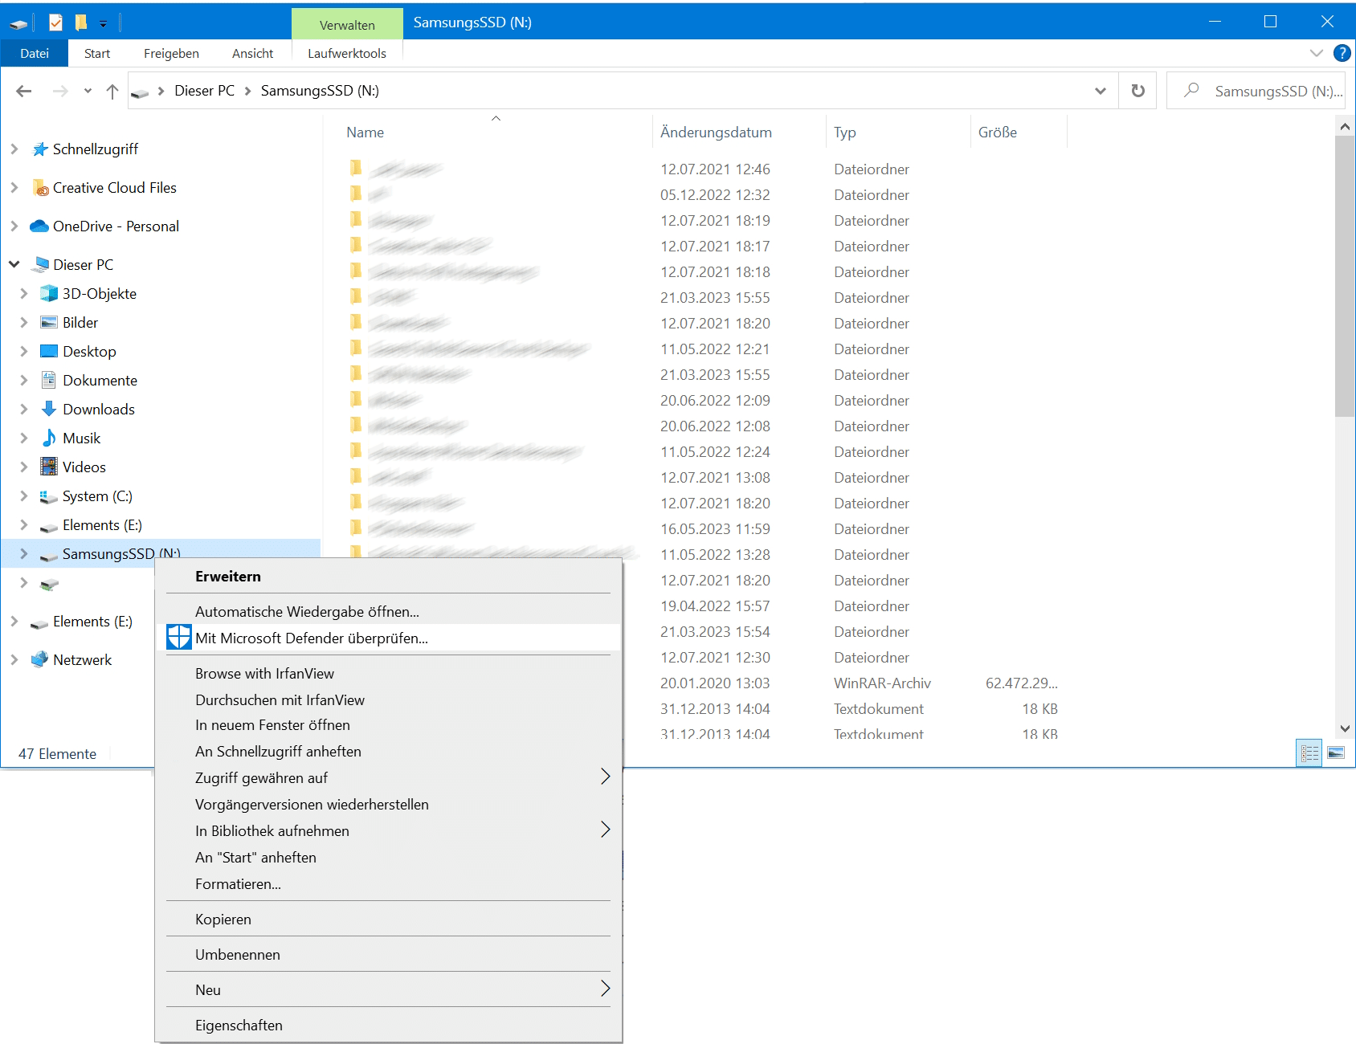The image size is (1356, 1044).
Task: Select the Videos film icon
Action: point(49,467)
